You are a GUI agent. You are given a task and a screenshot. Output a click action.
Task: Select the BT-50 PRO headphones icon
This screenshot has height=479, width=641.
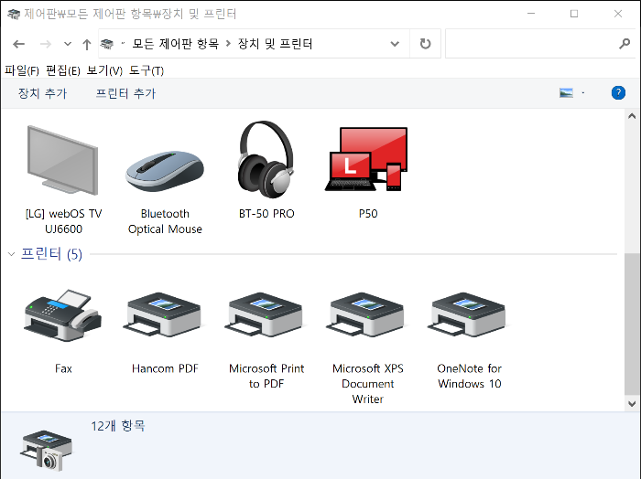[x=266, y=160]
